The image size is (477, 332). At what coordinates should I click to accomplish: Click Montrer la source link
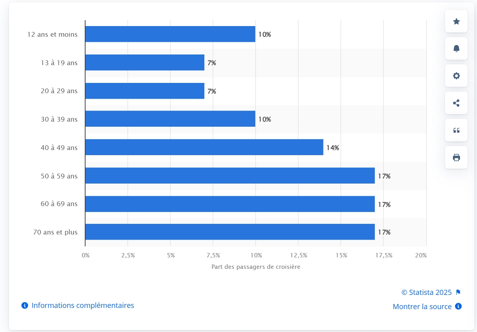[x=422, y=307]
